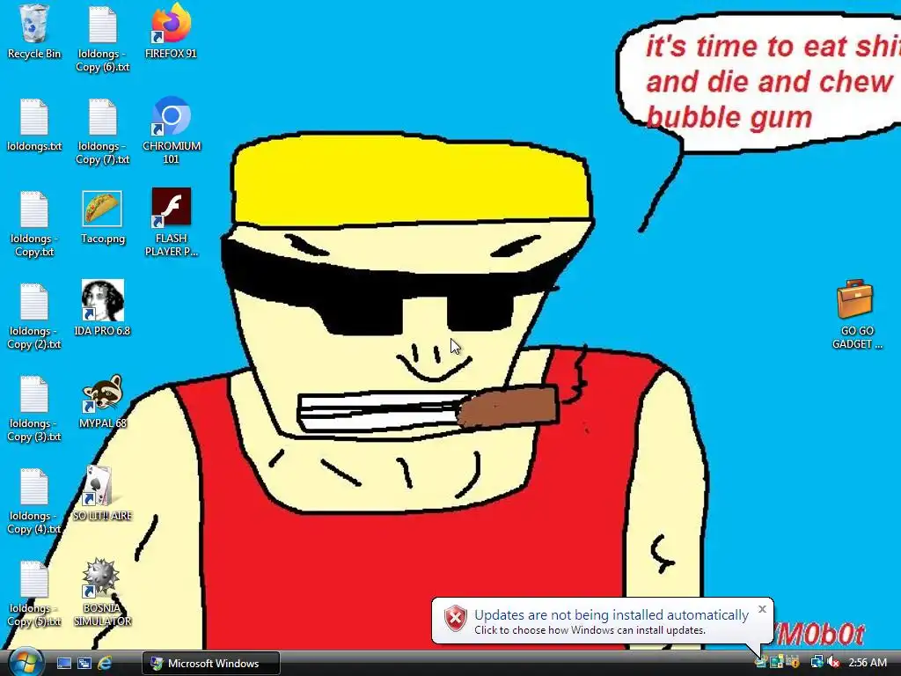Select the CHROMIUM 101 shortcut
Screen dimensions: 901x676
tap(172, 130)
